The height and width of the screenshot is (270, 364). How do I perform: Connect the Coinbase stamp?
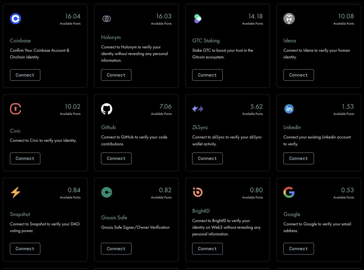pos(25,75)
